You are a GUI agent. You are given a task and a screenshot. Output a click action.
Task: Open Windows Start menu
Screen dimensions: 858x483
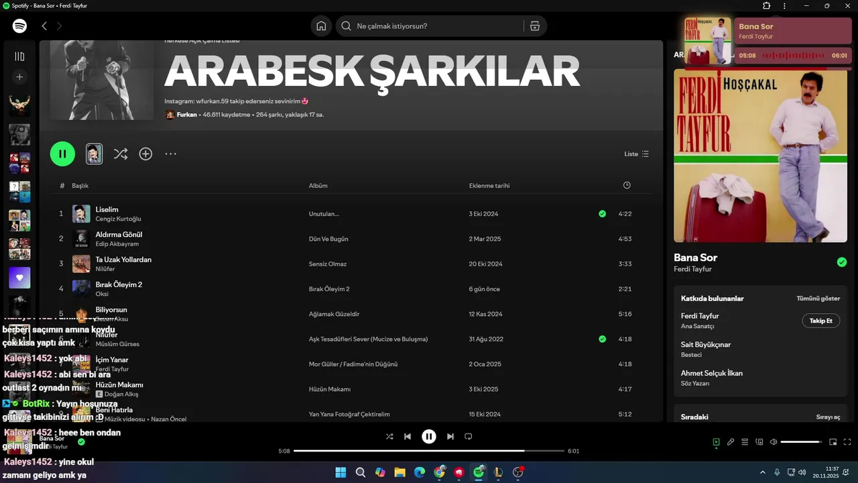(341, 472)
